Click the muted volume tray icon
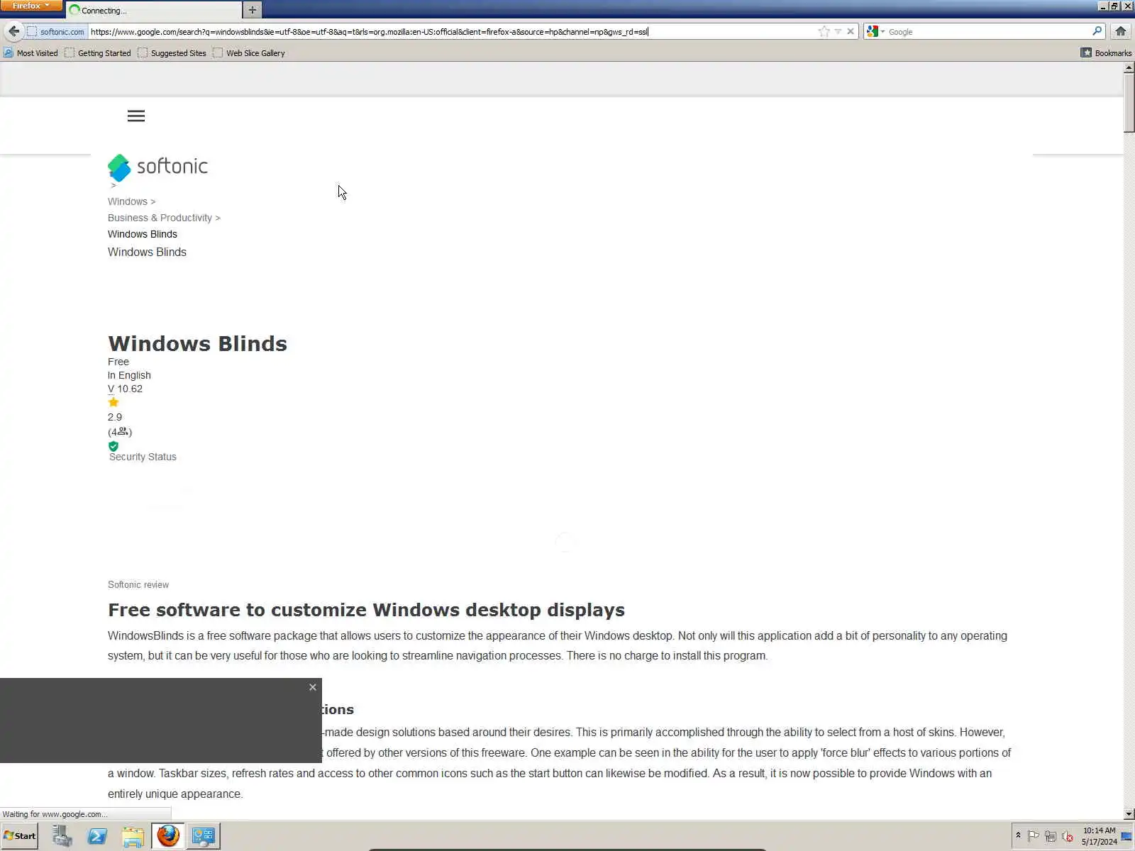 [x=1068, y=836]
